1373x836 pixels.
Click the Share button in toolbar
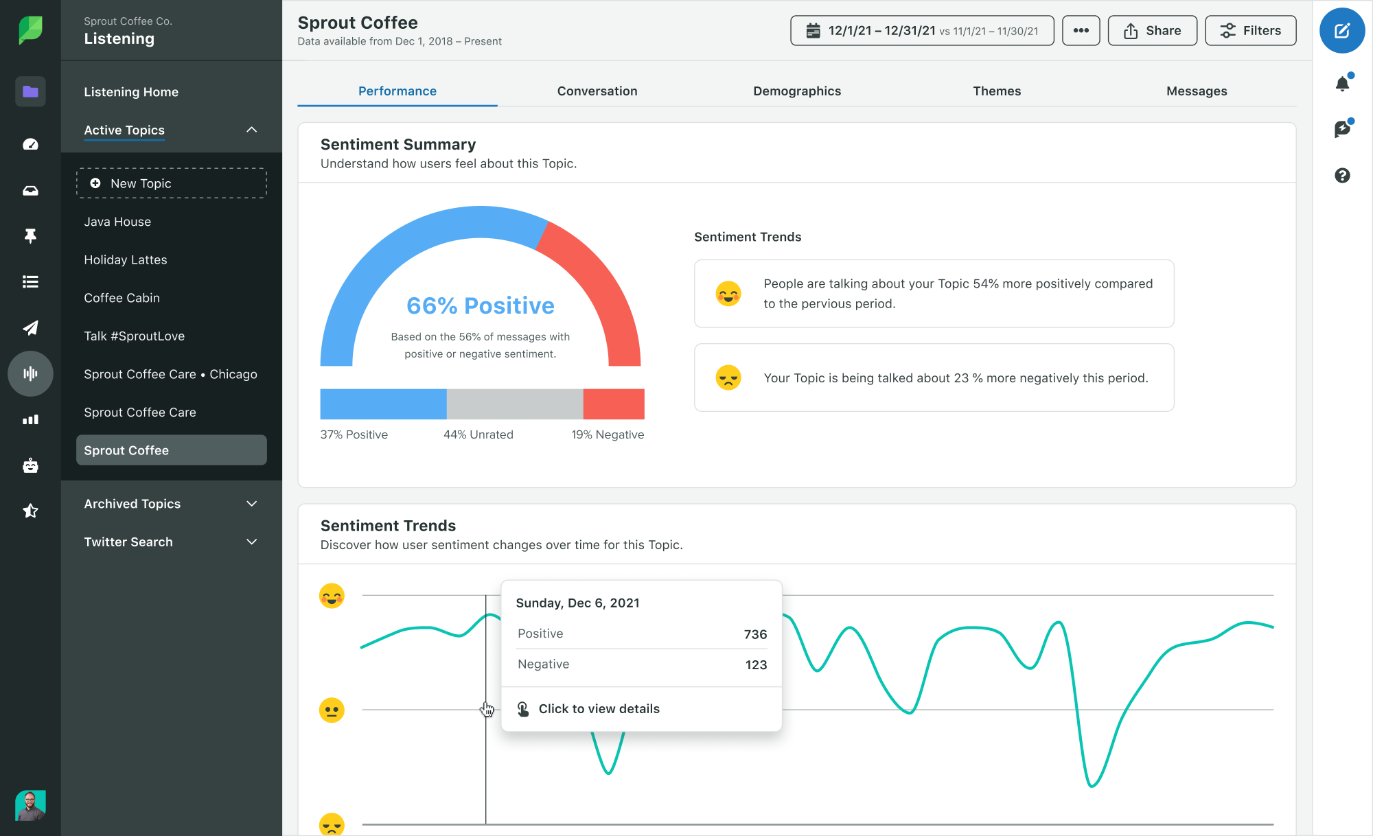[x=1153, y=32]
